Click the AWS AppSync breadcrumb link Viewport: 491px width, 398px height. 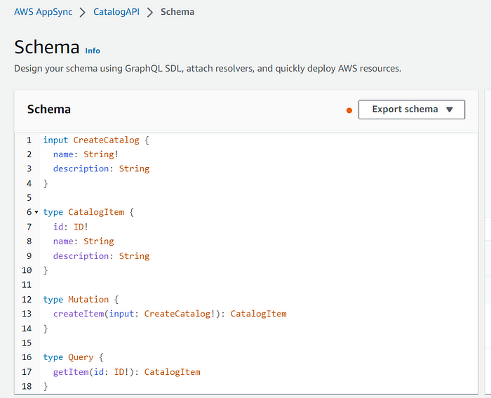tap(43, 12)
